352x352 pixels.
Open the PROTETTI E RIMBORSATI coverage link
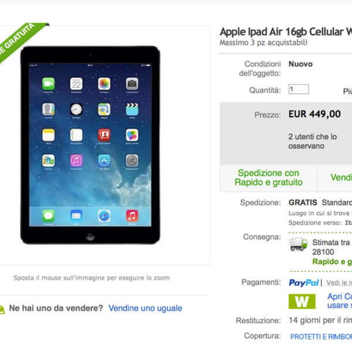click(x=321, y=337)
